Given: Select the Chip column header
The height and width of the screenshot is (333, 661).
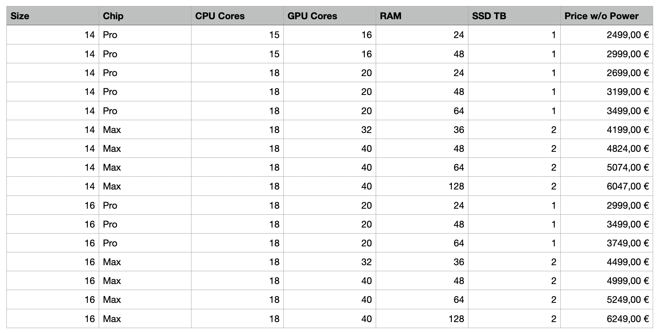Looking at the screenshot, I should [x=145, y=16].
